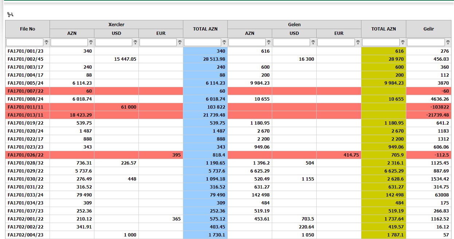This screenshot has width=454, height=239.
Task: Click yellow total cell showing 142 498
Action: coord(383,195)
